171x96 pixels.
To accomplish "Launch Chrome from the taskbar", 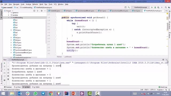I will click(x=51, y=94).
